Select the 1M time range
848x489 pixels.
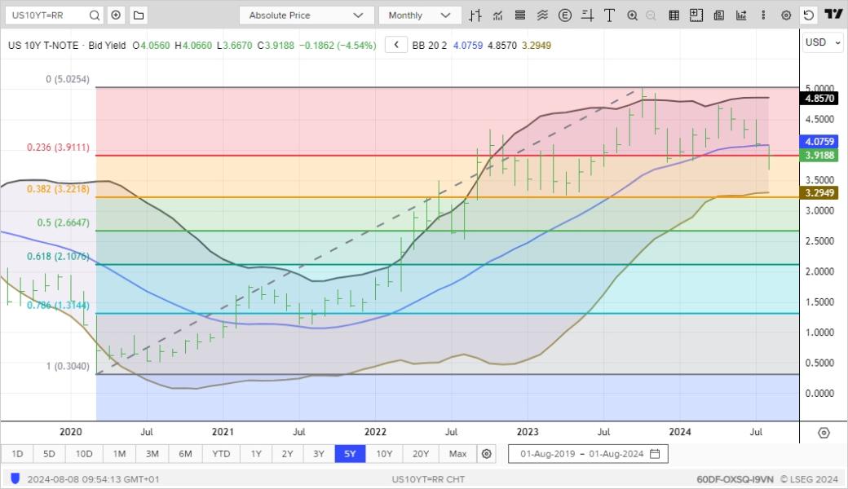click(x=120, y=454)
